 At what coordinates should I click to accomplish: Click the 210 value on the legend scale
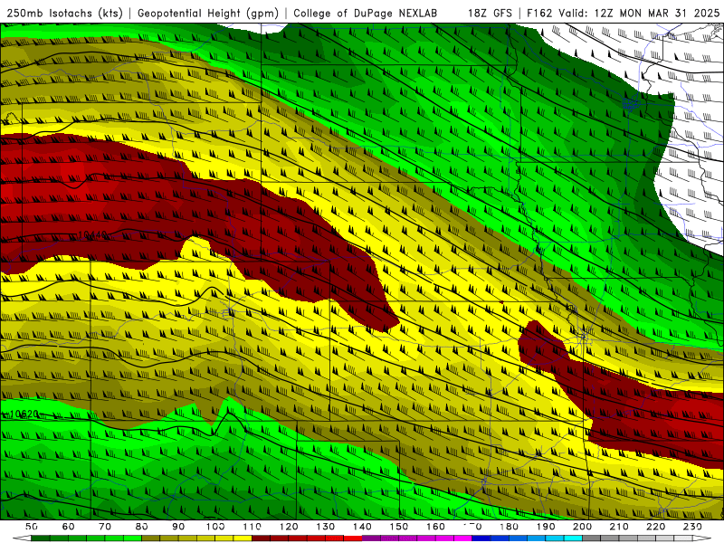tap(619, 527)
